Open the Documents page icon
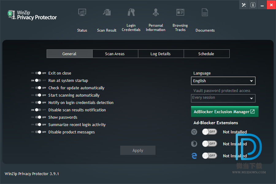This screenshot has height=184, width=276. [x=205, y=12]
